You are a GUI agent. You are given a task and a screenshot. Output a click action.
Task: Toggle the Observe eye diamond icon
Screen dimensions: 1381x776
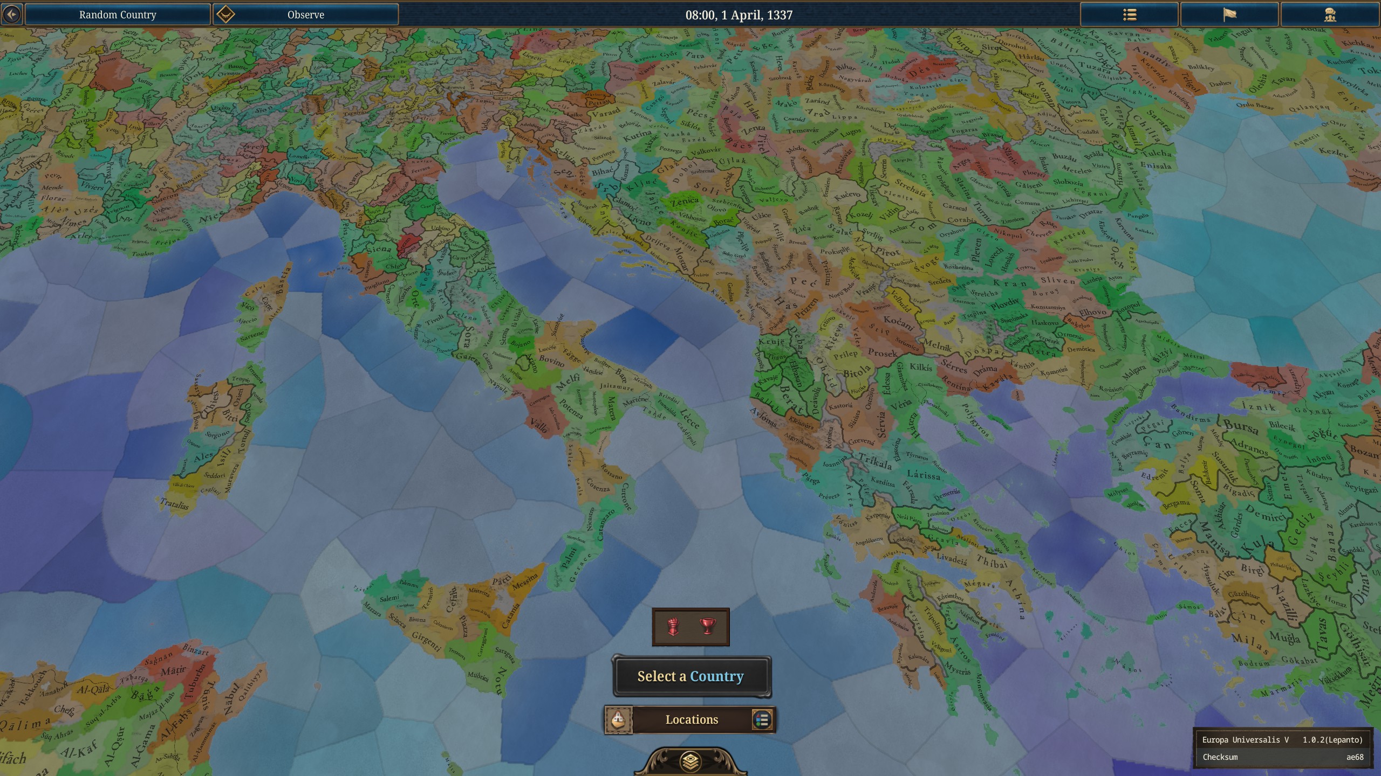(x=225, y=15)
